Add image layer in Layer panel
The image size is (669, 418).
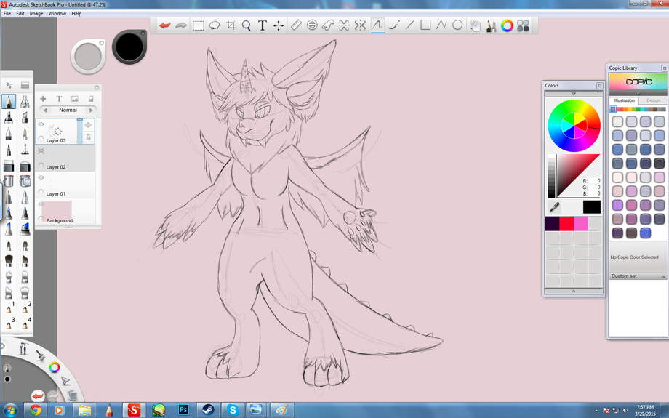pyautogui.click(x=75, y=99)
